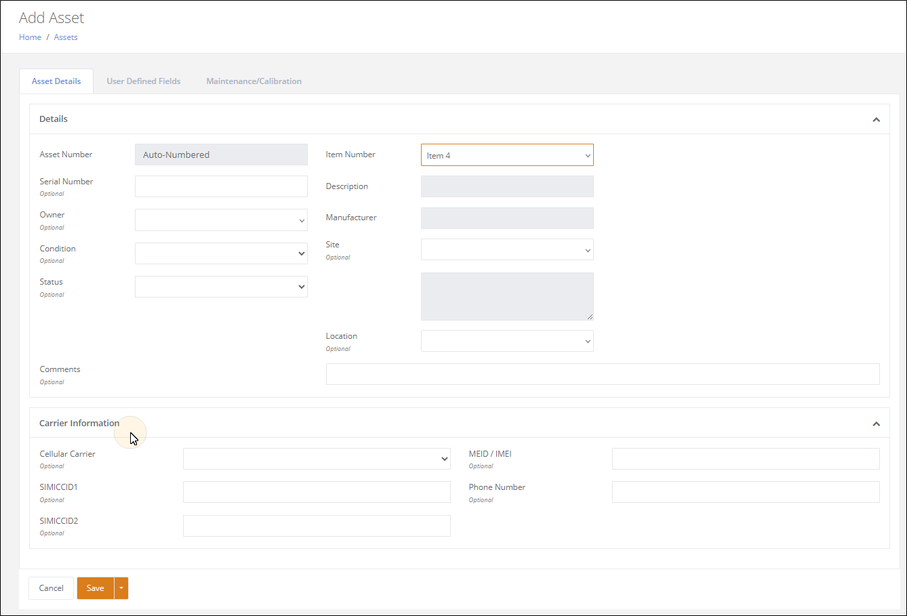
Task: Click the Details section heading
Action: 54,119
